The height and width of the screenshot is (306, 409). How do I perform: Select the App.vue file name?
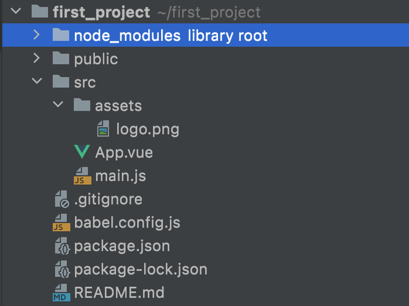pos(124,152)
